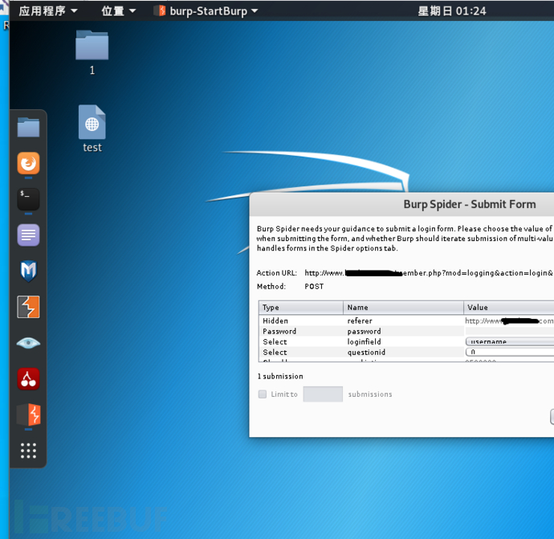The height and width of the screenshot is (539, 554).
Task: Launch the eye-shaped Maltego dock icon
Action: pyautogui.click(x=28, y=343)
